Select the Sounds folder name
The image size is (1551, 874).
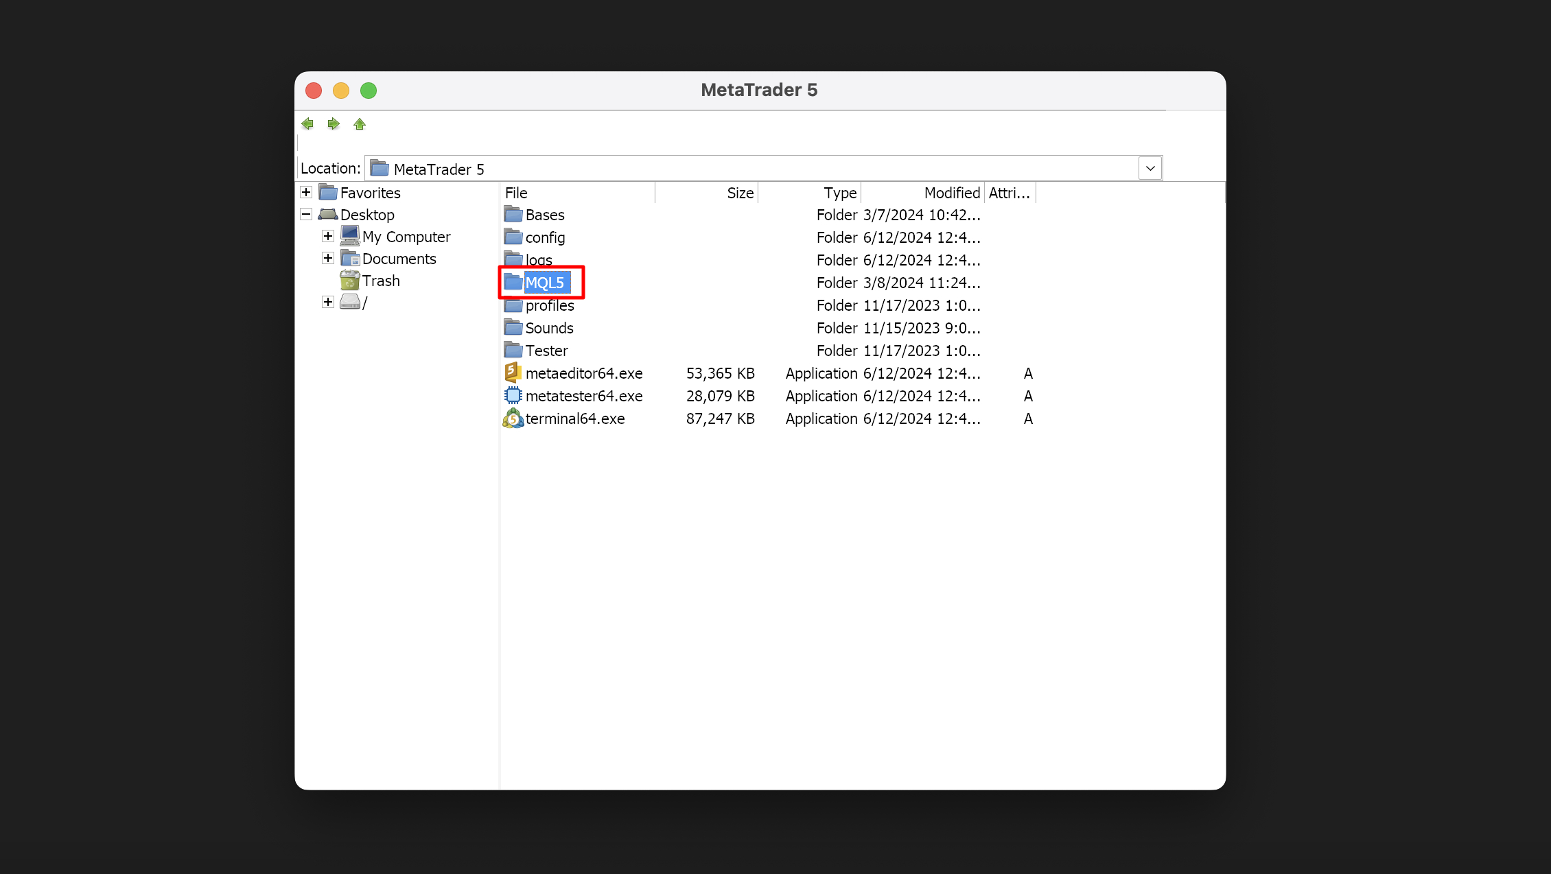550,328
